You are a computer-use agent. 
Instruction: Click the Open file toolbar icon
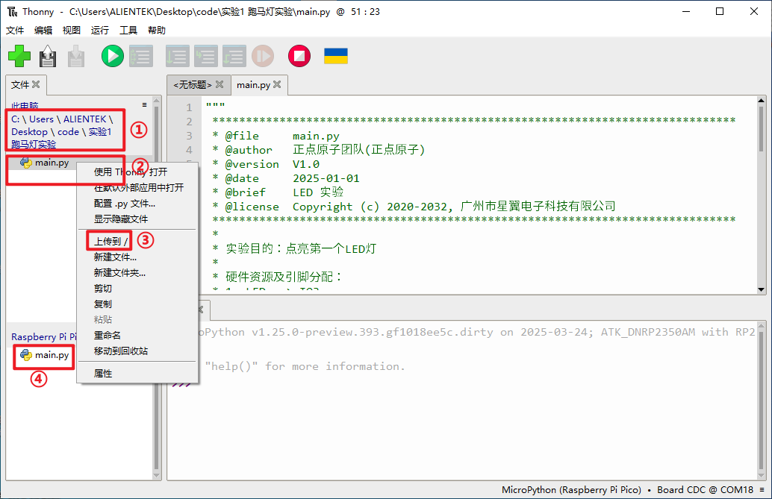48,56
